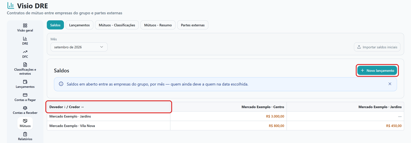Click the Novo lançamento button
Image resolution: width=411 pixels, height=143 pixels.
tap(377, 70)
